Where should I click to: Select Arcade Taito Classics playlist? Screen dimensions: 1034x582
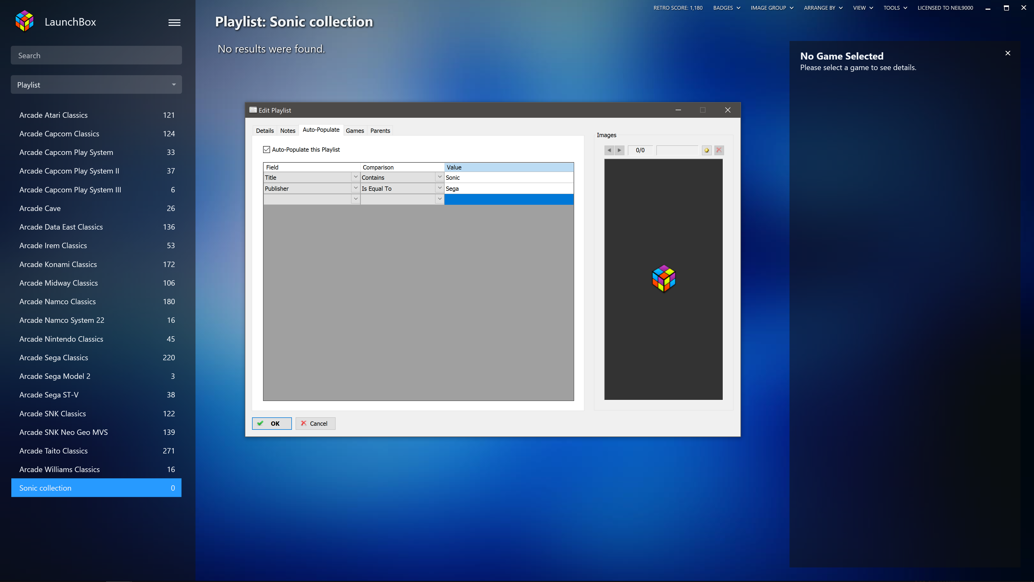click(96, 451)
